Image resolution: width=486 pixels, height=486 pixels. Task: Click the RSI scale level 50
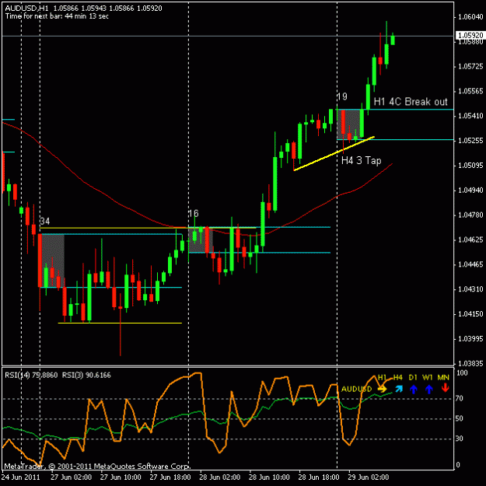(460, 418)
